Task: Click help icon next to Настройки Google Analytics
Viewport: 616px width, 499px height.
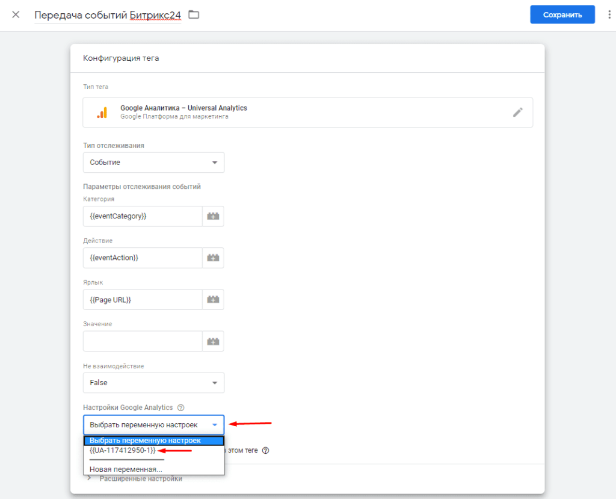Action: (x=180, y=408)
